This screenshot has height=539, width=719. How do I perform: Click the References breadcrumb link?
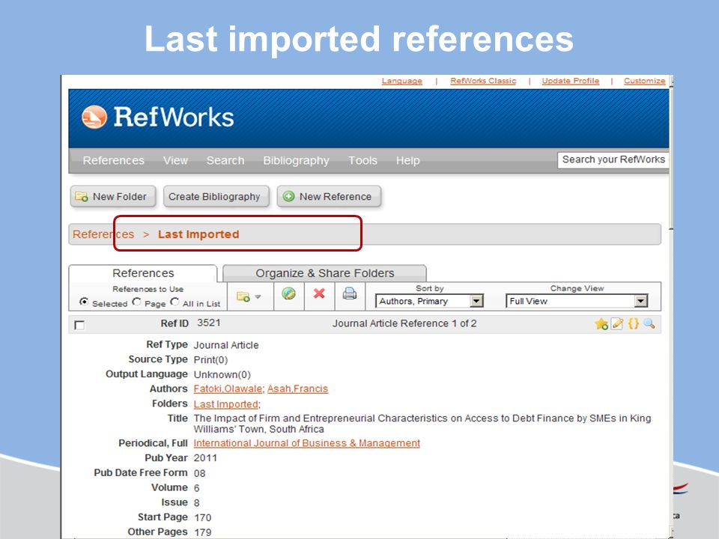[103, 234]
